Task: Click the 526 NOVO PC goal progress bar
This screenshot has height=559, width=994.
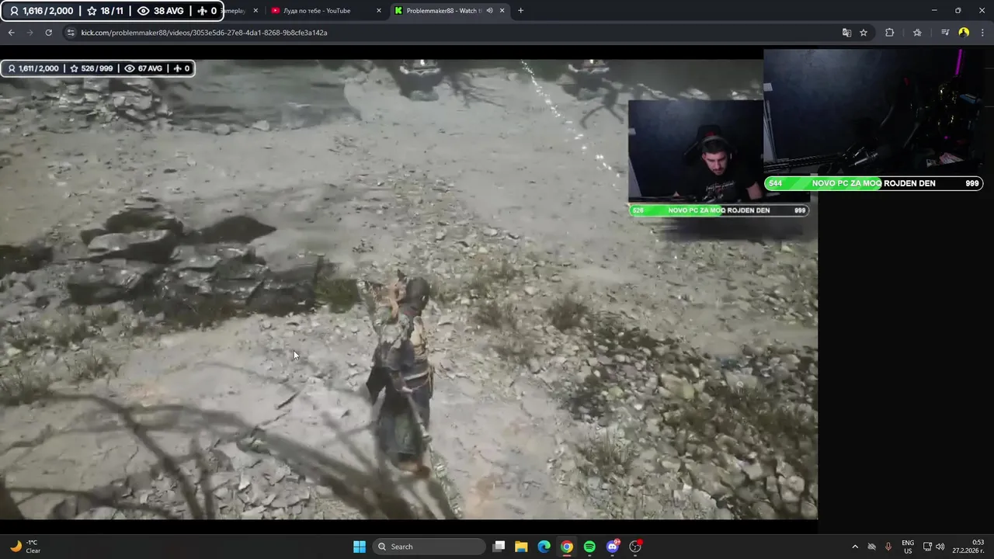Action: point(719,210)
